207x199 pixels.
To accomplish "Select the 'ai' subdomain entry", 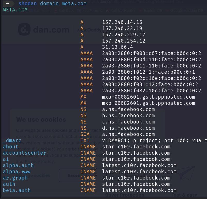I will point(6,159).
